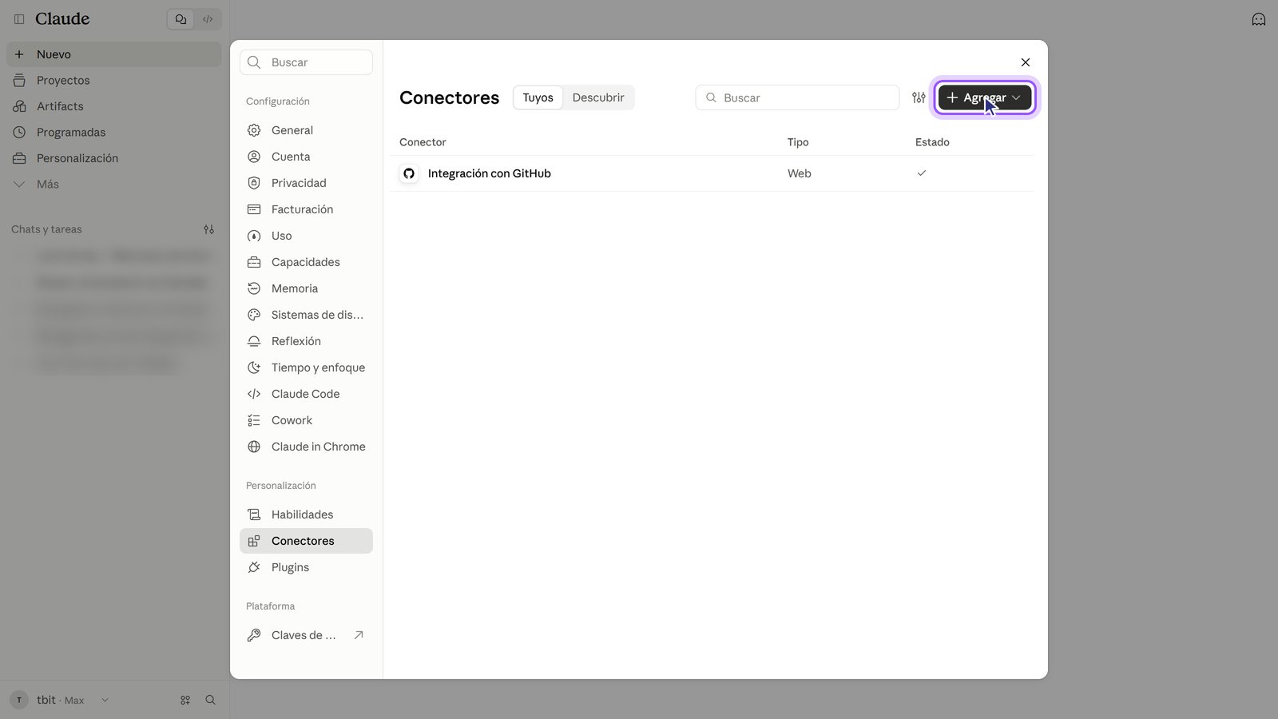This screenshot has height=719, width=1278.
Task: Focus the settings Buscar search field
Action: [x=306, y=62]
